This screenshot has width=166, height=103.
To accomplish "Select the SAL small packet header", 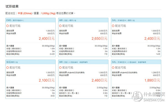I will [x=136, y=62].
